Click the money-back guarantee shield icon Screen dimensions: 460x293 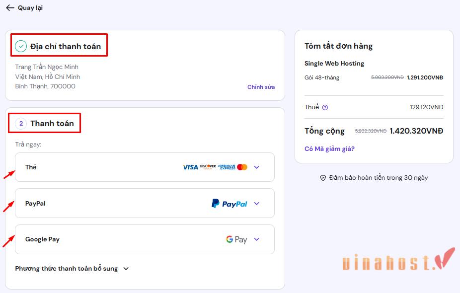click(323, 177)
